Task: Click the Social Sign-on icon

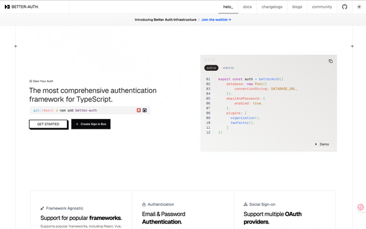Action: [x=245, y=205]
